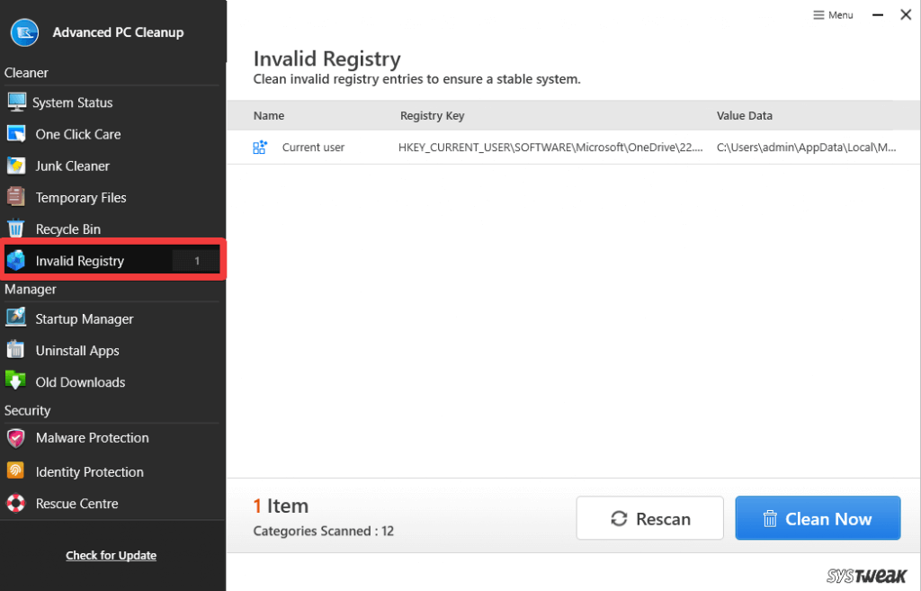Click the System Status monitor icon
Image resolution: width=921 pixels, height=591 pixels.
16,103
